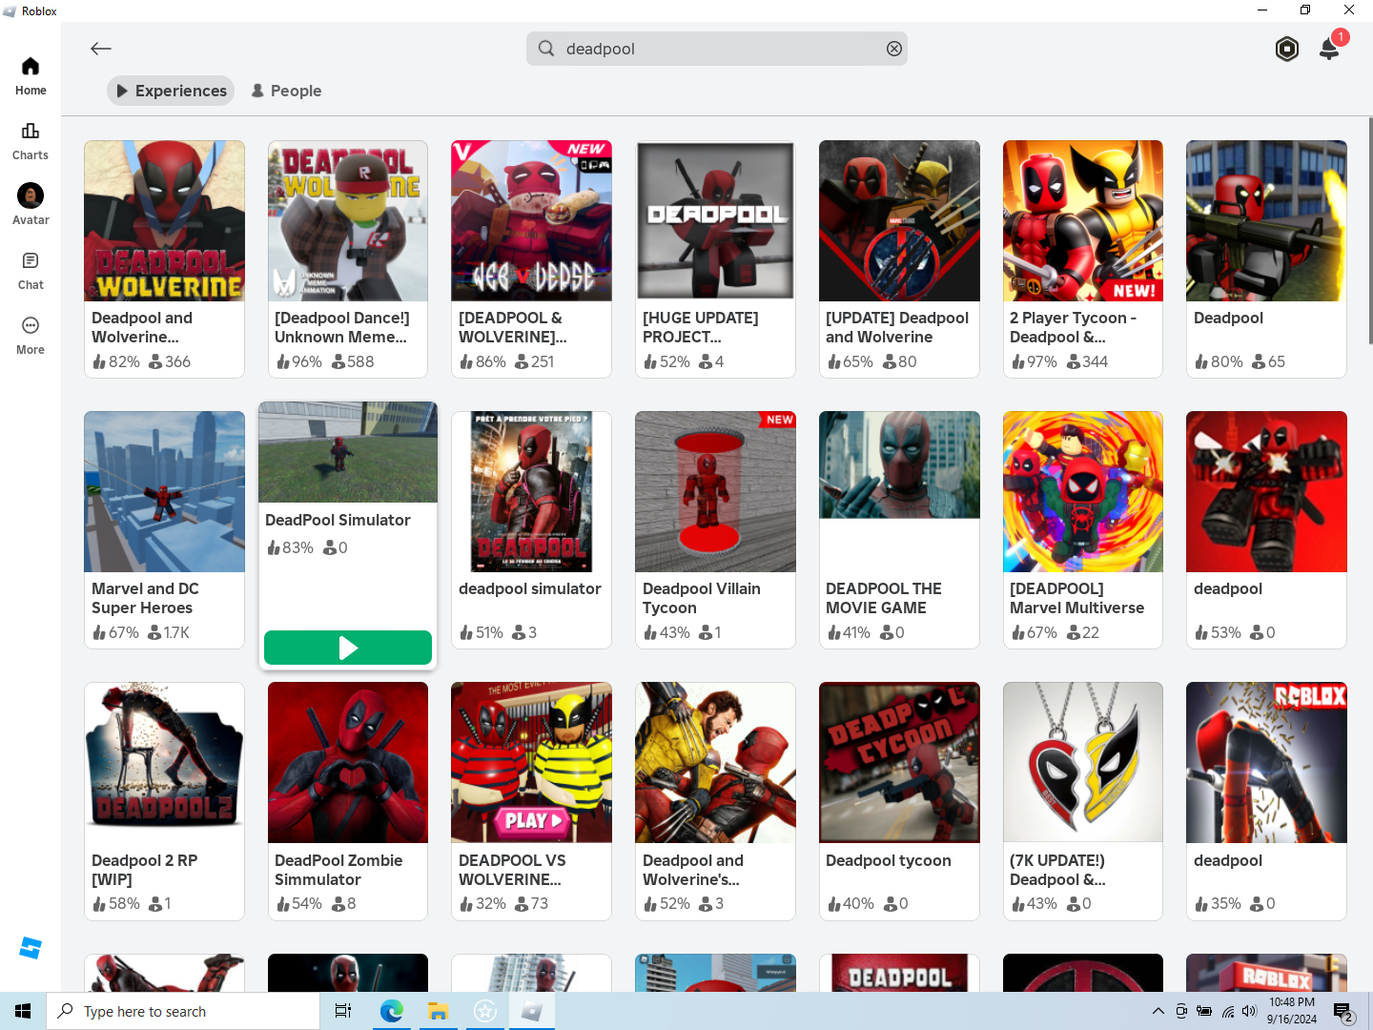Screen dimensions: 1373x1030
Task: Open [Deadpool Dance!] Unknown Meme experience
Action: point(348,258)
